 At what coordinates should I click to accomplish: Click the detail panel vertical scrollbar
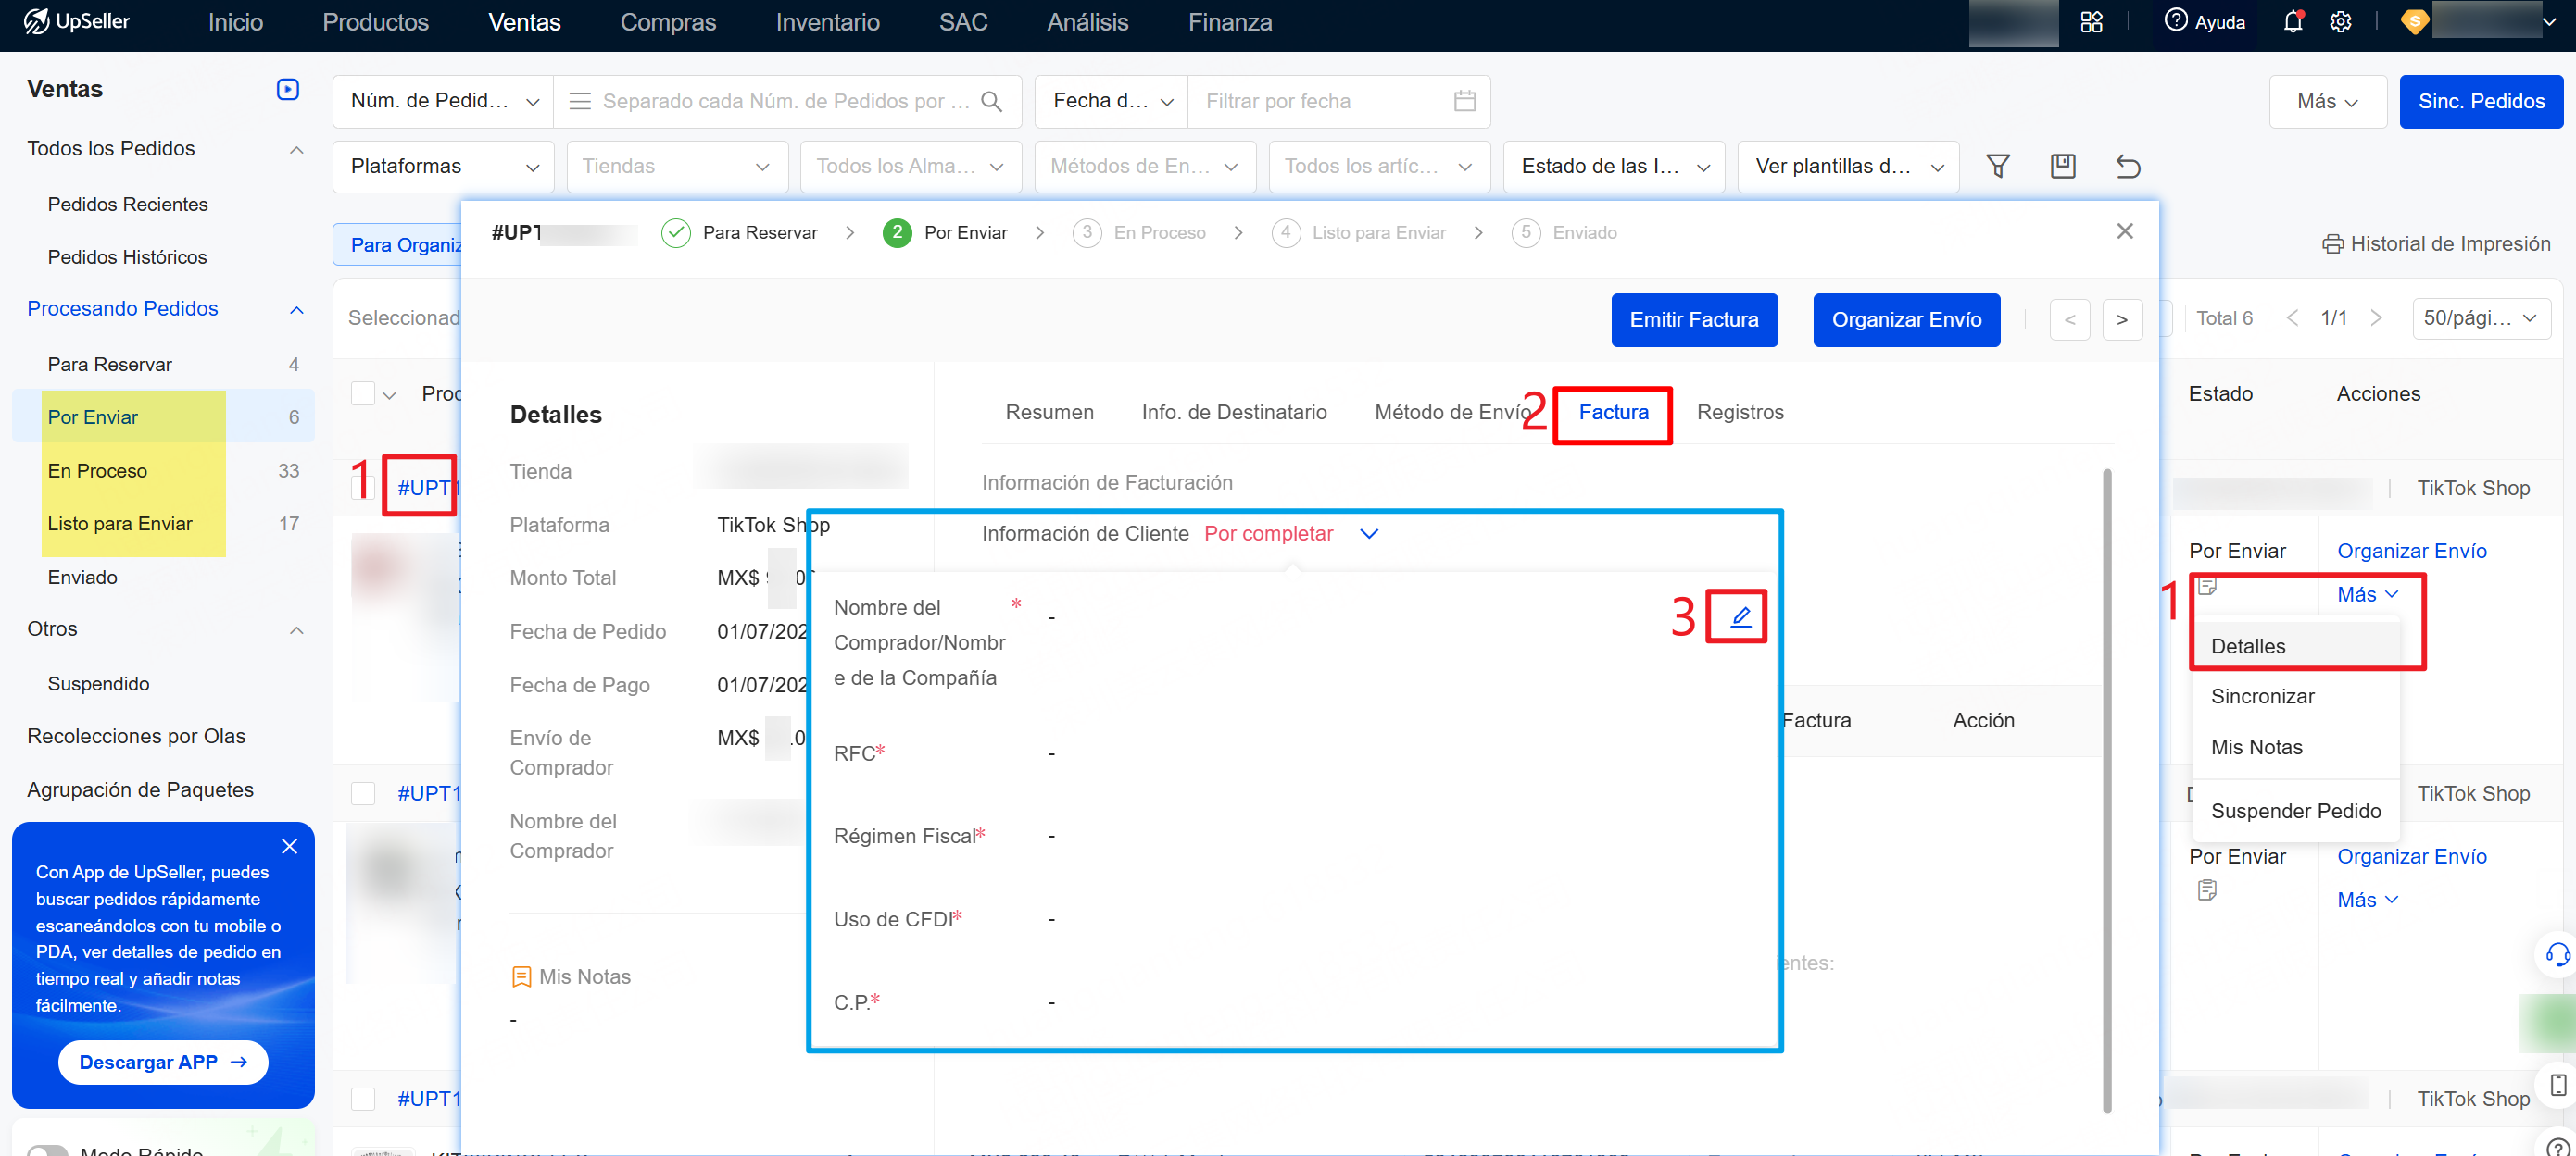tap(2106, 789)
